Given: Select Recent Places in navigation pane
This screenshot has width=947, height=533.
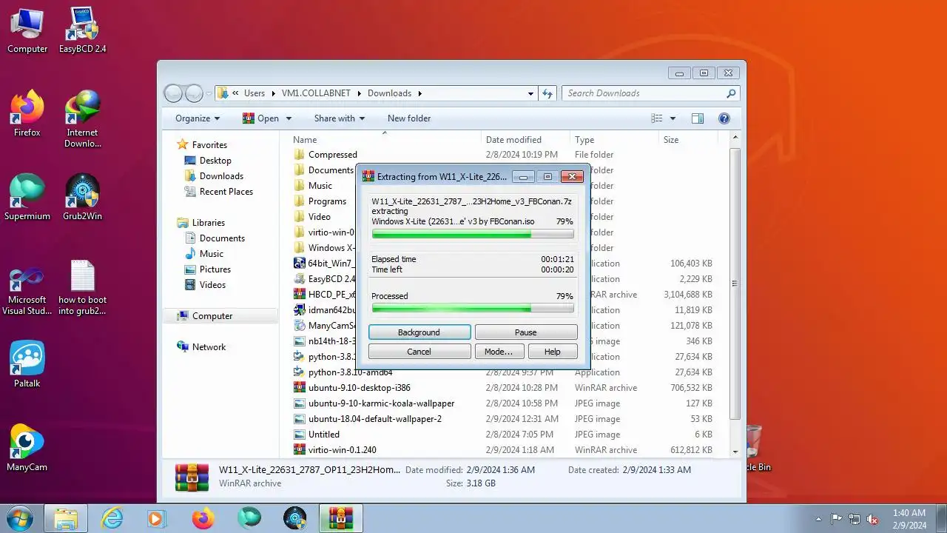Looking at the screenshot, I should coord(218,192).
